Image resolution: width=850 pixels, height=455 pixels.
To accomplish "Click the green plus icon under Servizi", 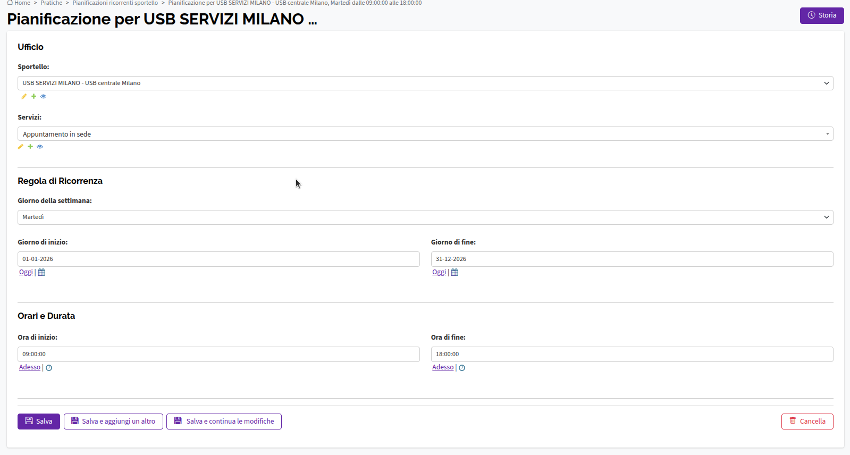I will (30, 147).
